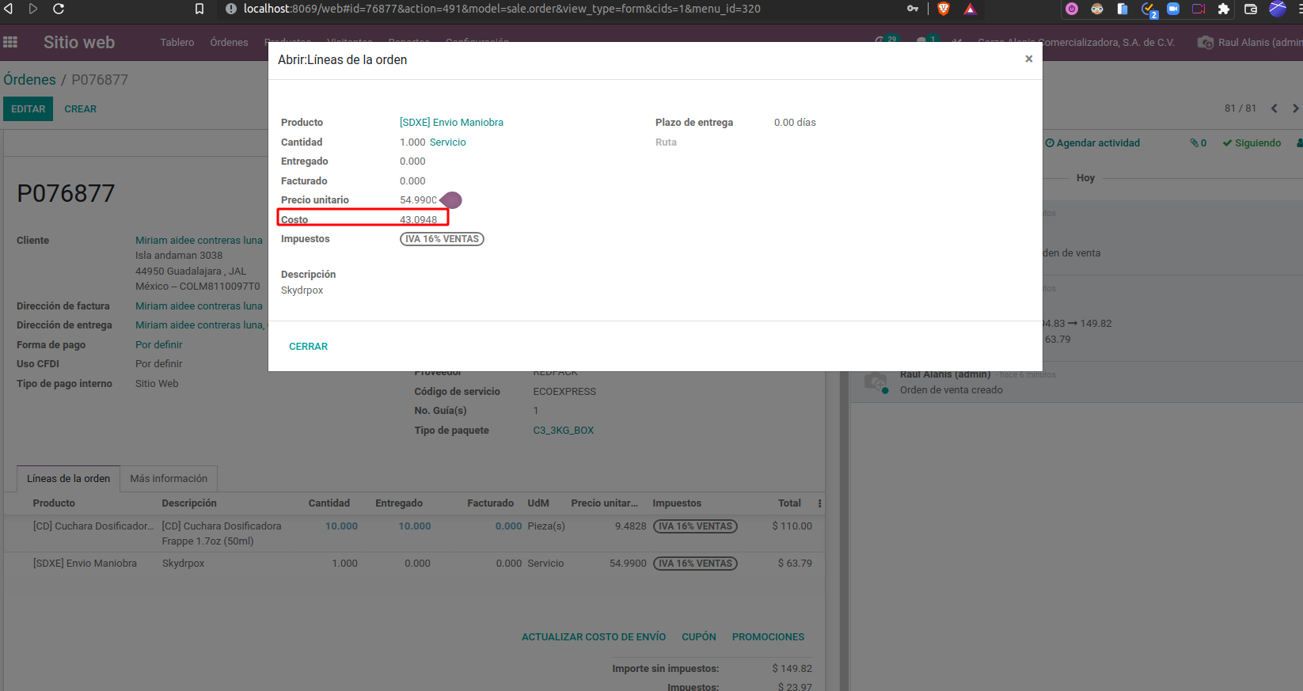Open the Órdenes top menu

[x=229, y=43]
